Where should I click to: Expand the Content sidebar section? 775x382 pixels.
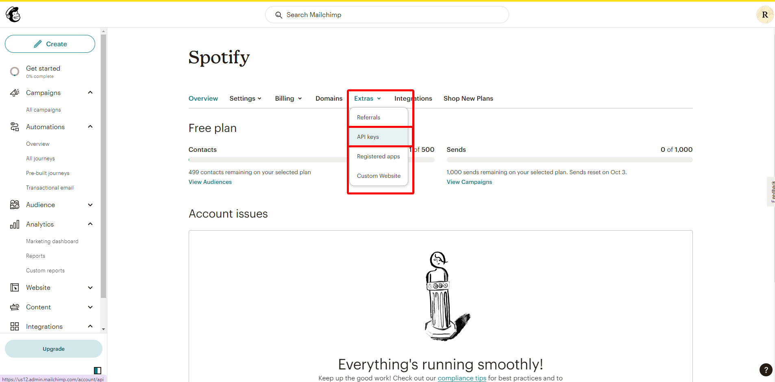click(90, 307)
